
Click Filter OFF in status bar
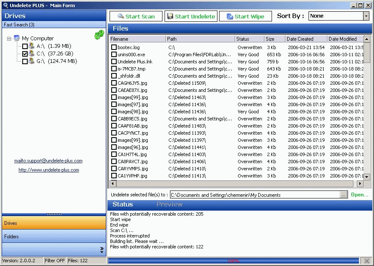(55, 261)
